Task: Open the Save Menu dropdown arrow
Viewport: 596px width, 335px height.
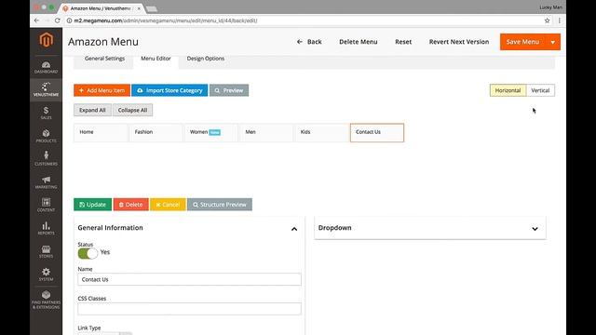Action: pos(552,42)
